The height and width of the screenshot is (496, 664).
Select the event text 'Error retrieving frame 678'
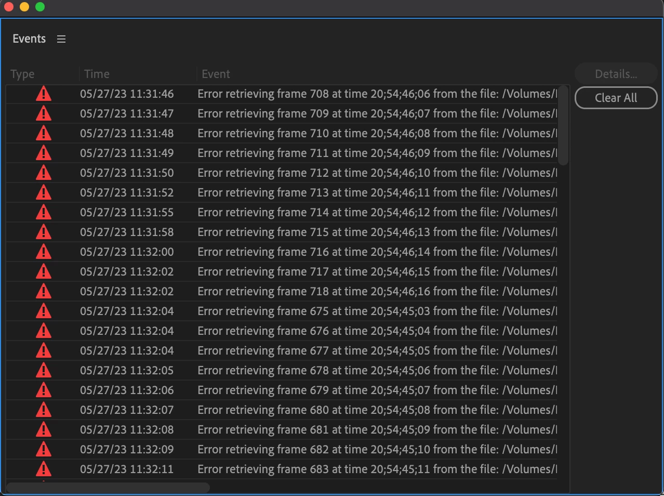click(263, 371)
